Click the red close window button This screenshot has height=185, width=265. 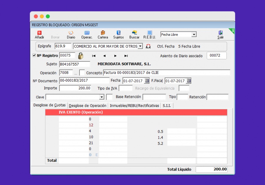(36, 16)
